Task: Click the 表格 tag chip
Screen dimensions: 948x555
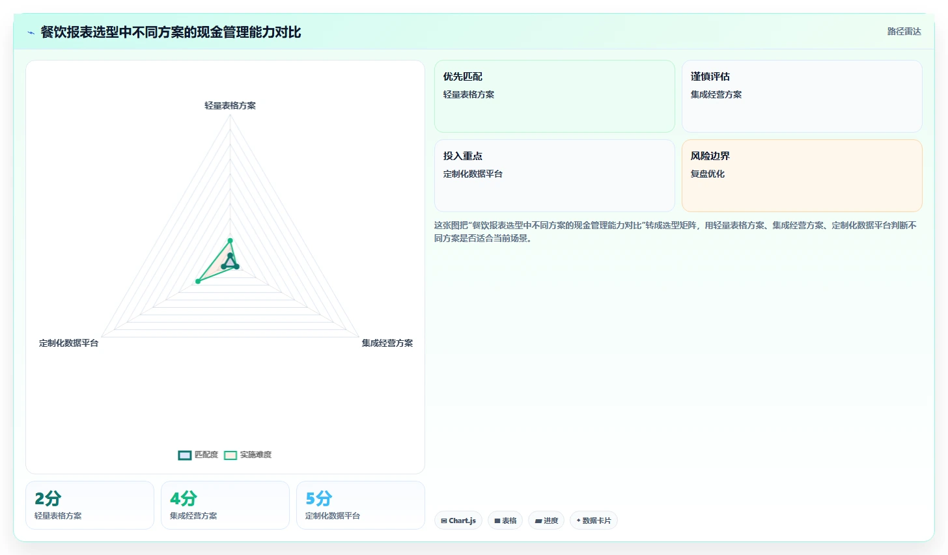Action: [x=505, y=521]
